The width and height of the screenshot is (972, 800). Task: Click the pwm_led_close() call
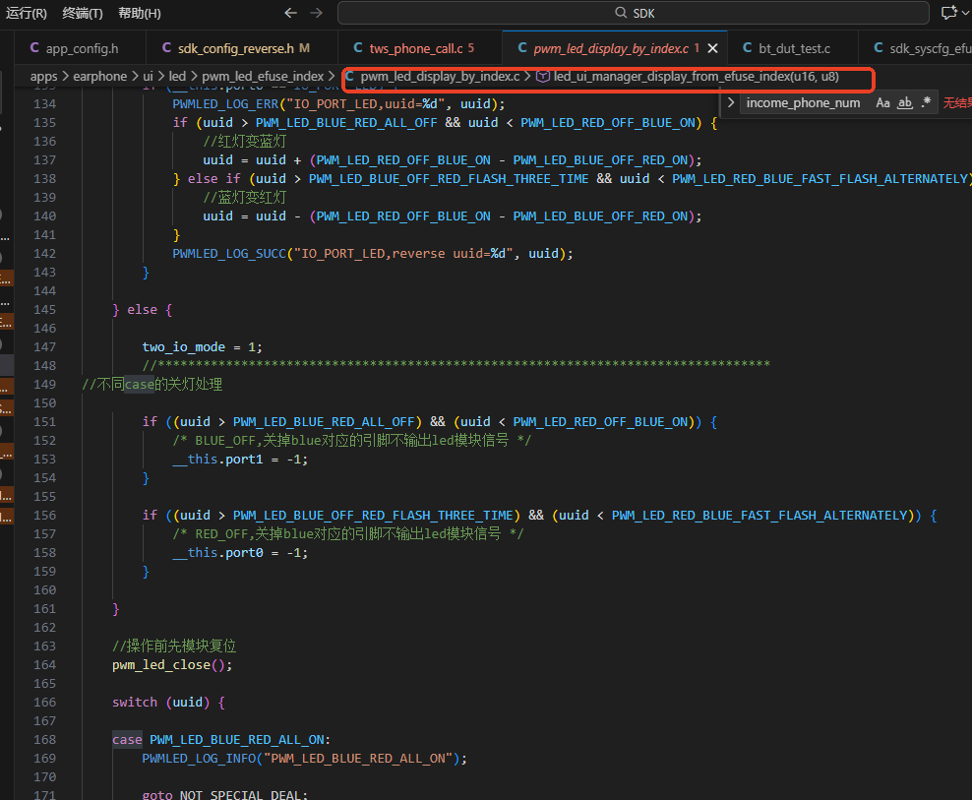(172, 665)
